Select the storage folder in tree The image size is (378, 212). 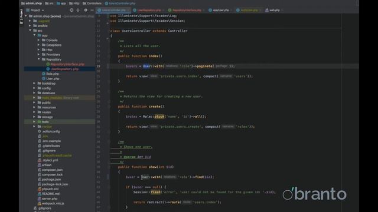click(47, 117)
